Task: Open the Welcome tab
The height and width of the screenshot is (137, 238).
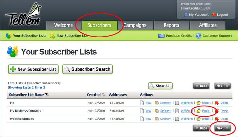Action: point(64,25)
